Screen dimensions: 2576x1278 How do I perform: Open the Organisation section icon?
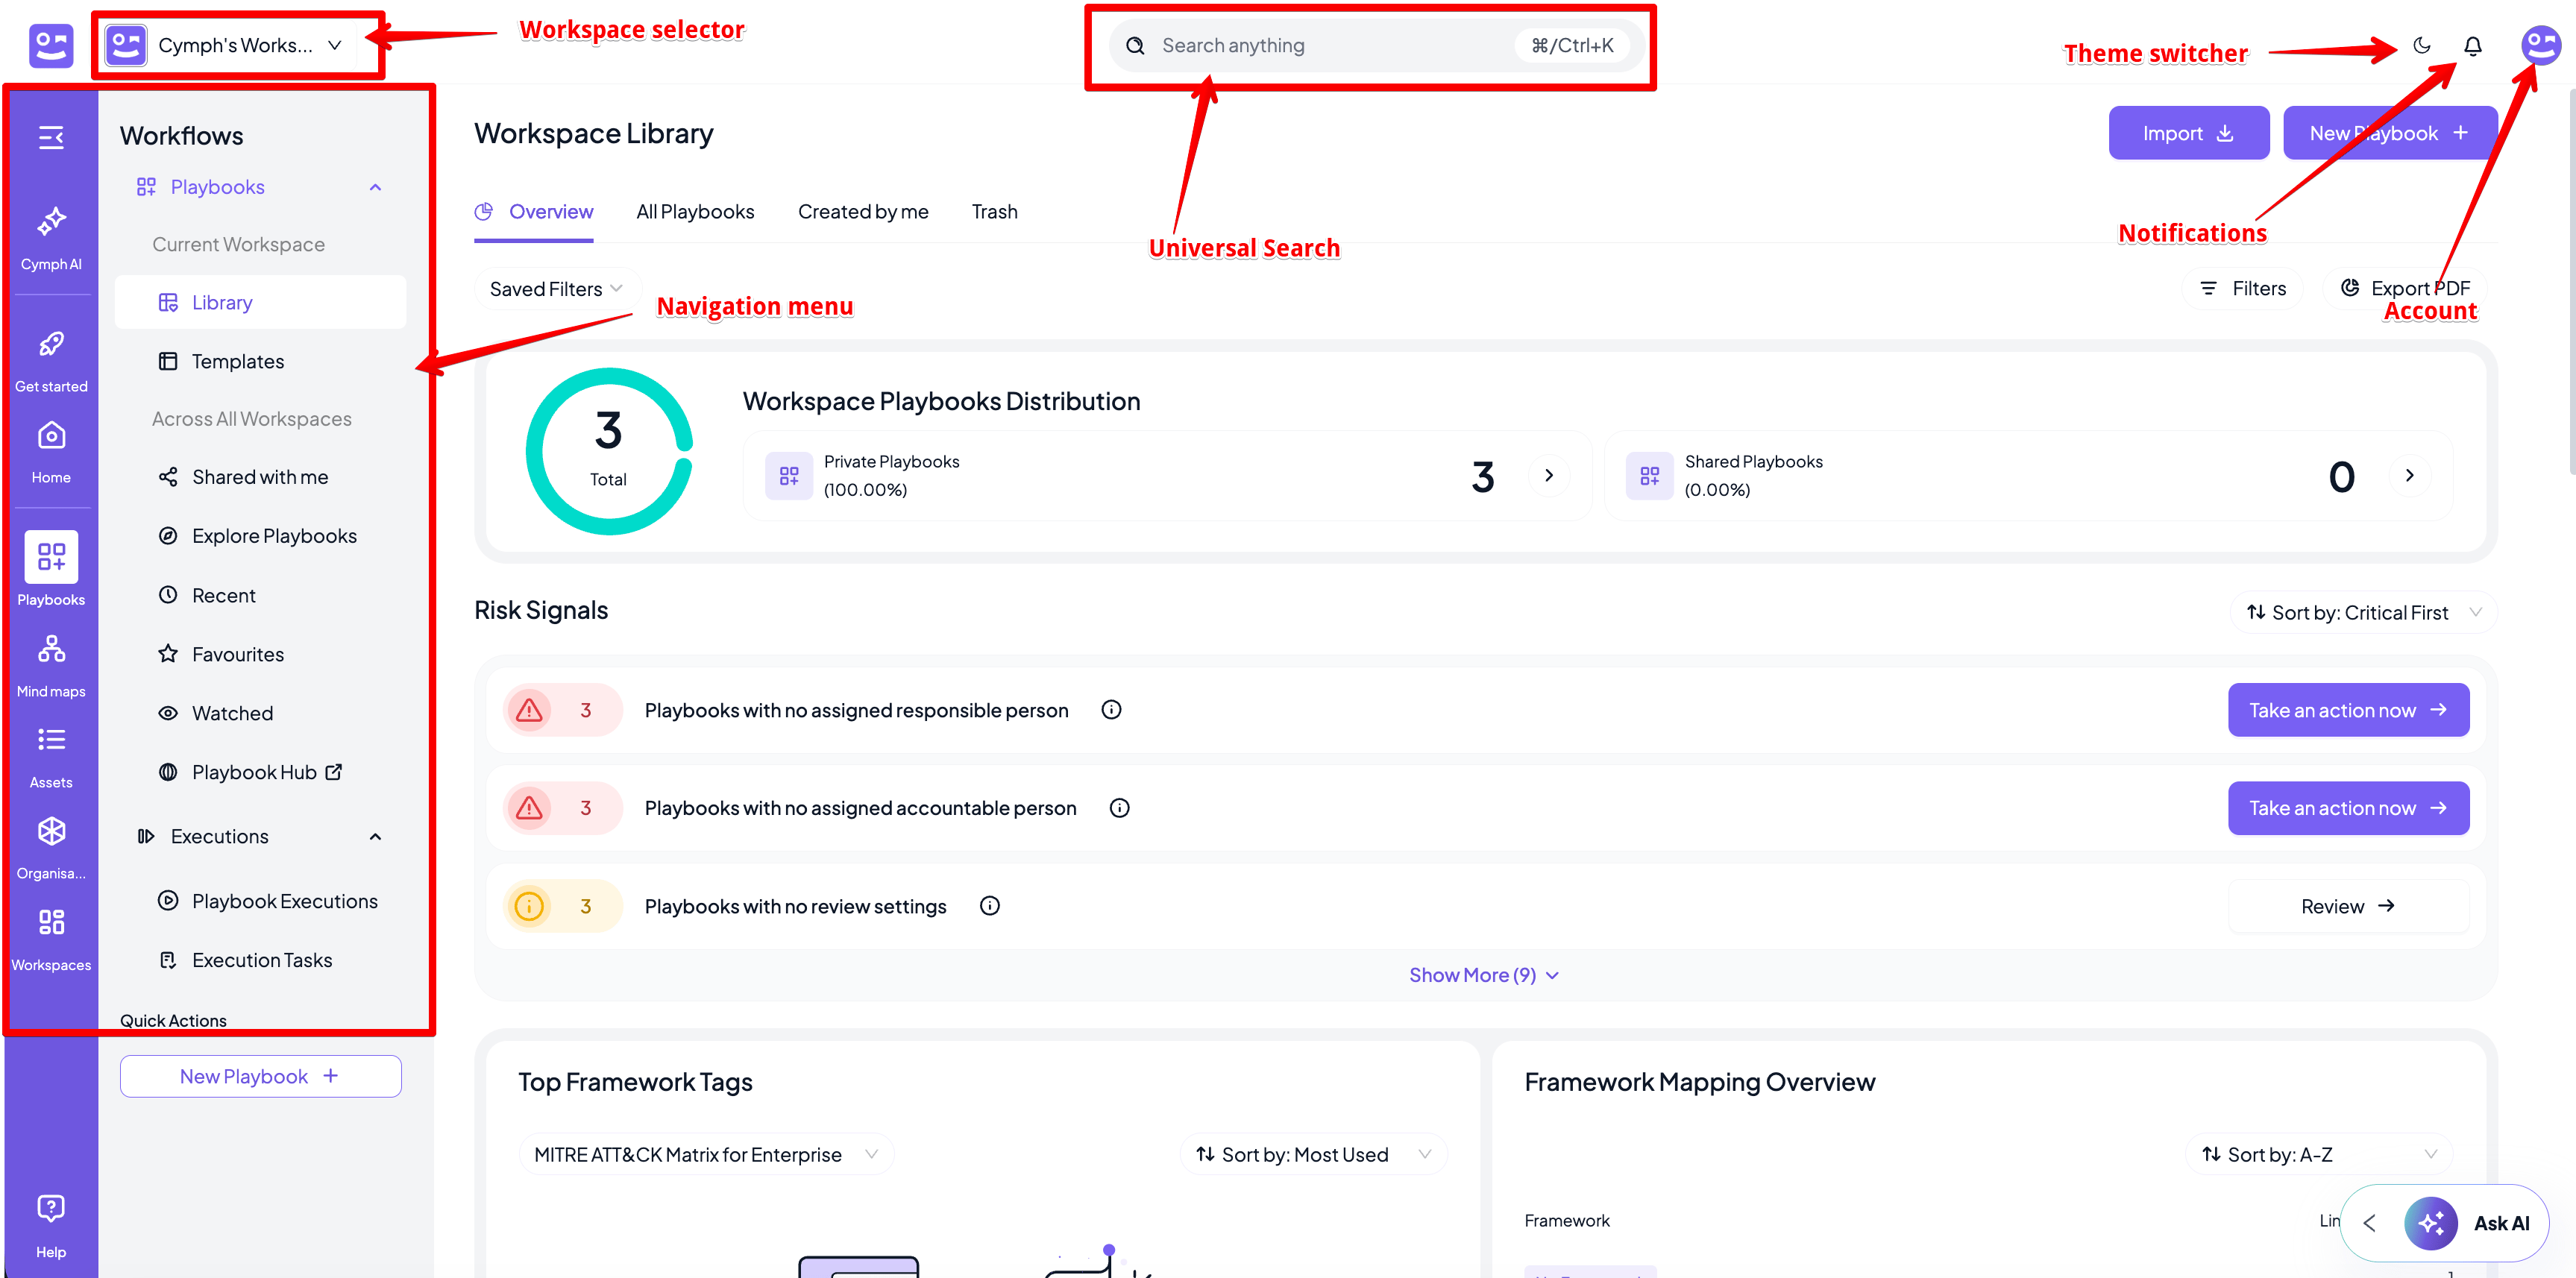pyautogui.click(x=51, y=831)
